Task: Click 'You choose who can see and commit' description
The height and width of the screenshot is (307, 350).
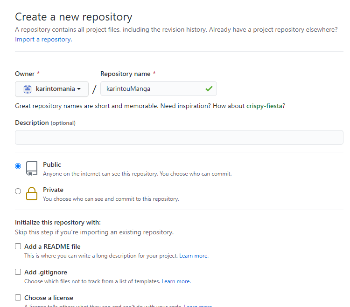Action: click(111, 199)
